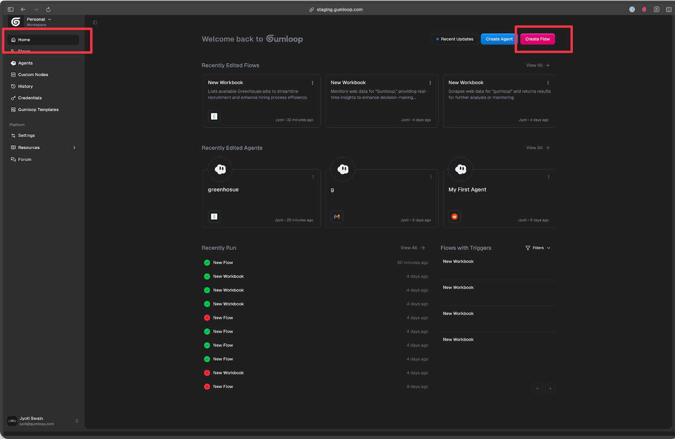
Task: Reload the page with browser refresh icon
Action: tap(49, 9)
